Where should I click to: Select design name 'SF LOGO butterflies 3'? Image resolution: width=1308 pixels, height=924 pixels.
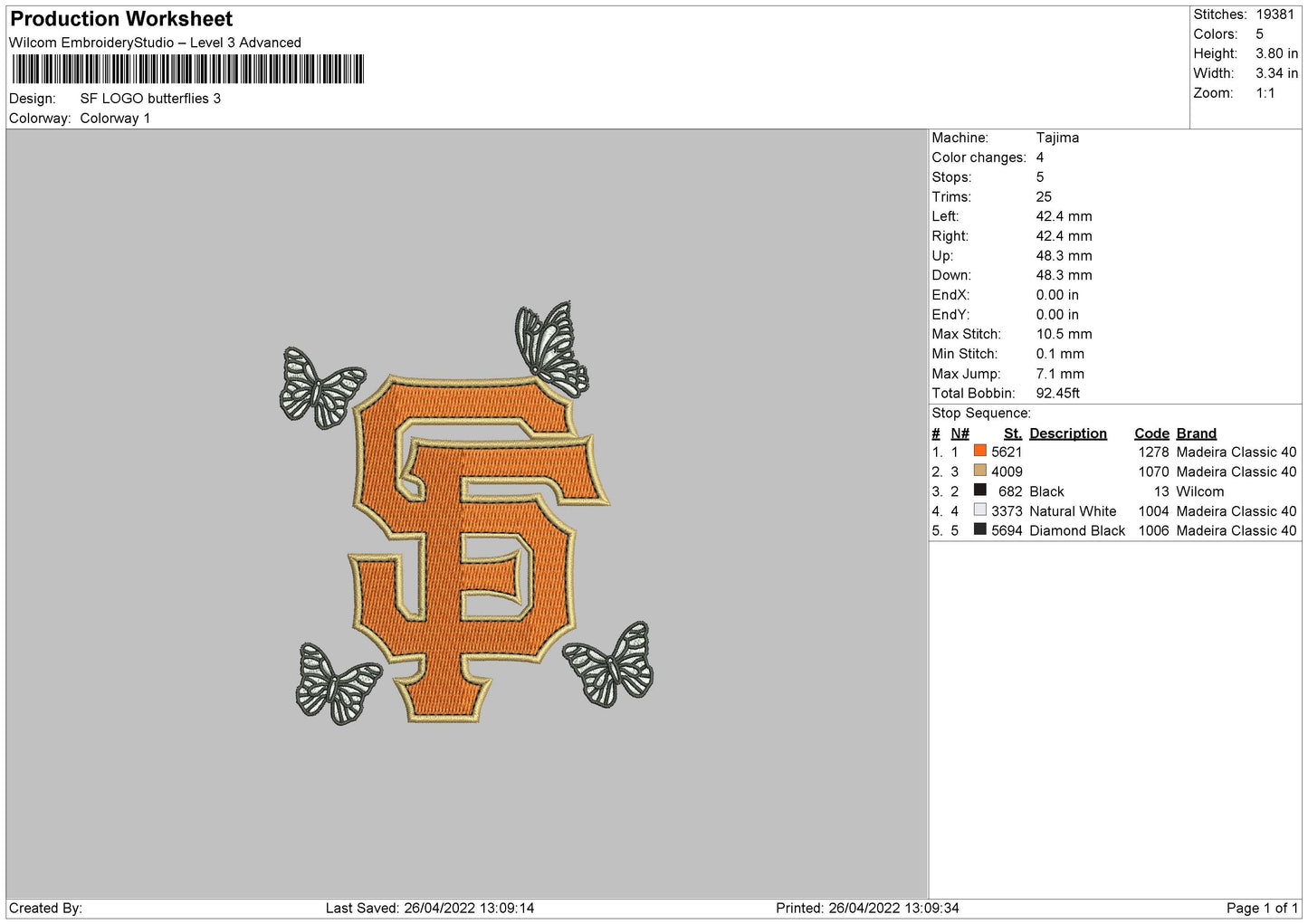coord(150,99)
